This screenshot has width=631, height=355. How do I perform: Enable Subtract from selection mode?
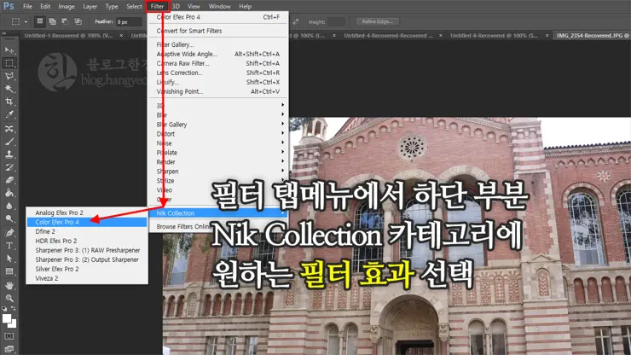point(65,21)
